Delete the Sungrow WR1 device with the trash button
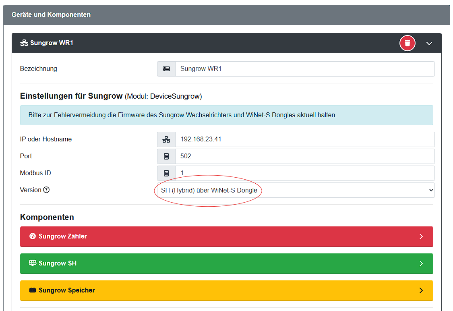Screen dimensions: 453x311 [407, 43]
